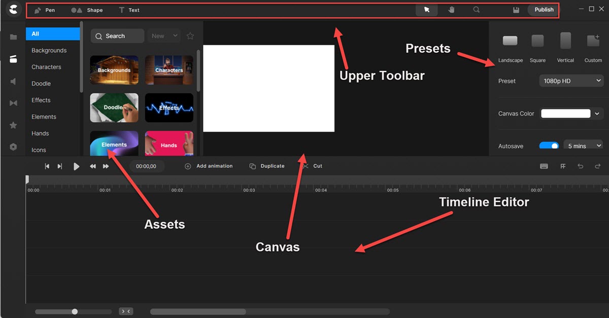Viewport: 609px width, 318px height.
Task: Open the Autosave interval dropdown
Action: point(583,146)
